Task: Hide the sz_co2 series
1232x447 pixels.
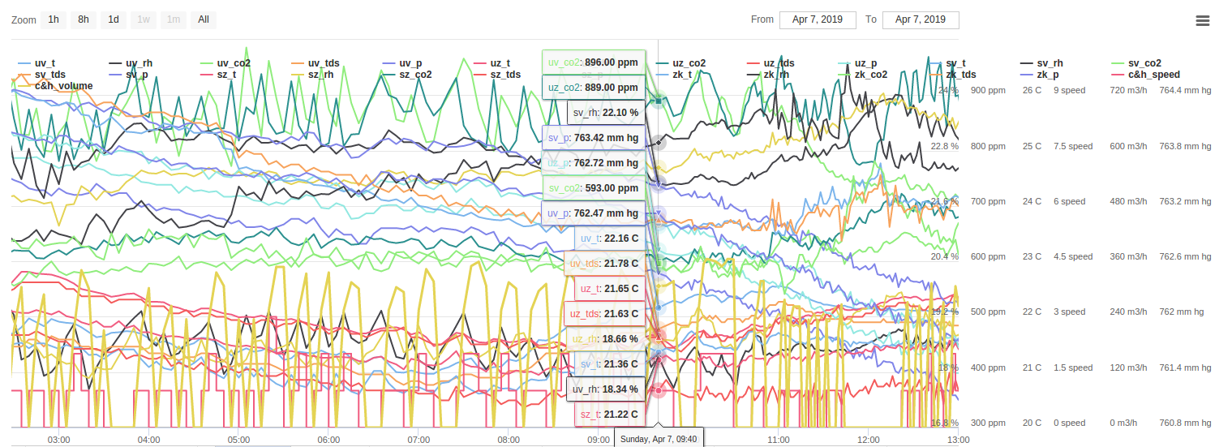Action: point(407,74)
